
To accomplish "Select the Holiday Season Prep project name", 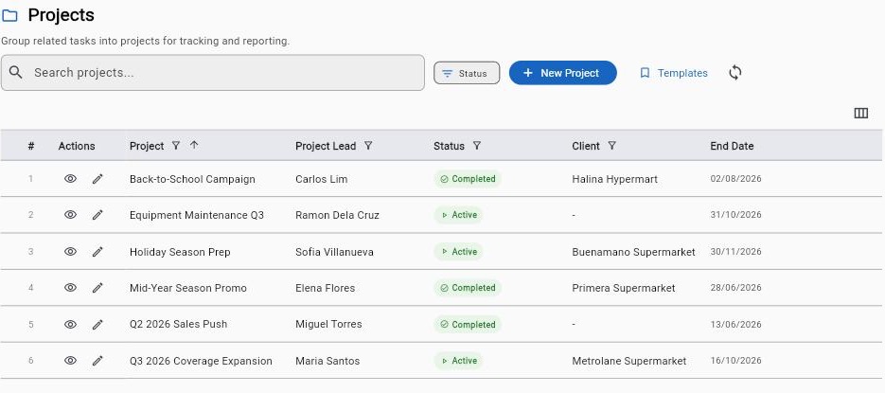I will [x=180, y=252].
